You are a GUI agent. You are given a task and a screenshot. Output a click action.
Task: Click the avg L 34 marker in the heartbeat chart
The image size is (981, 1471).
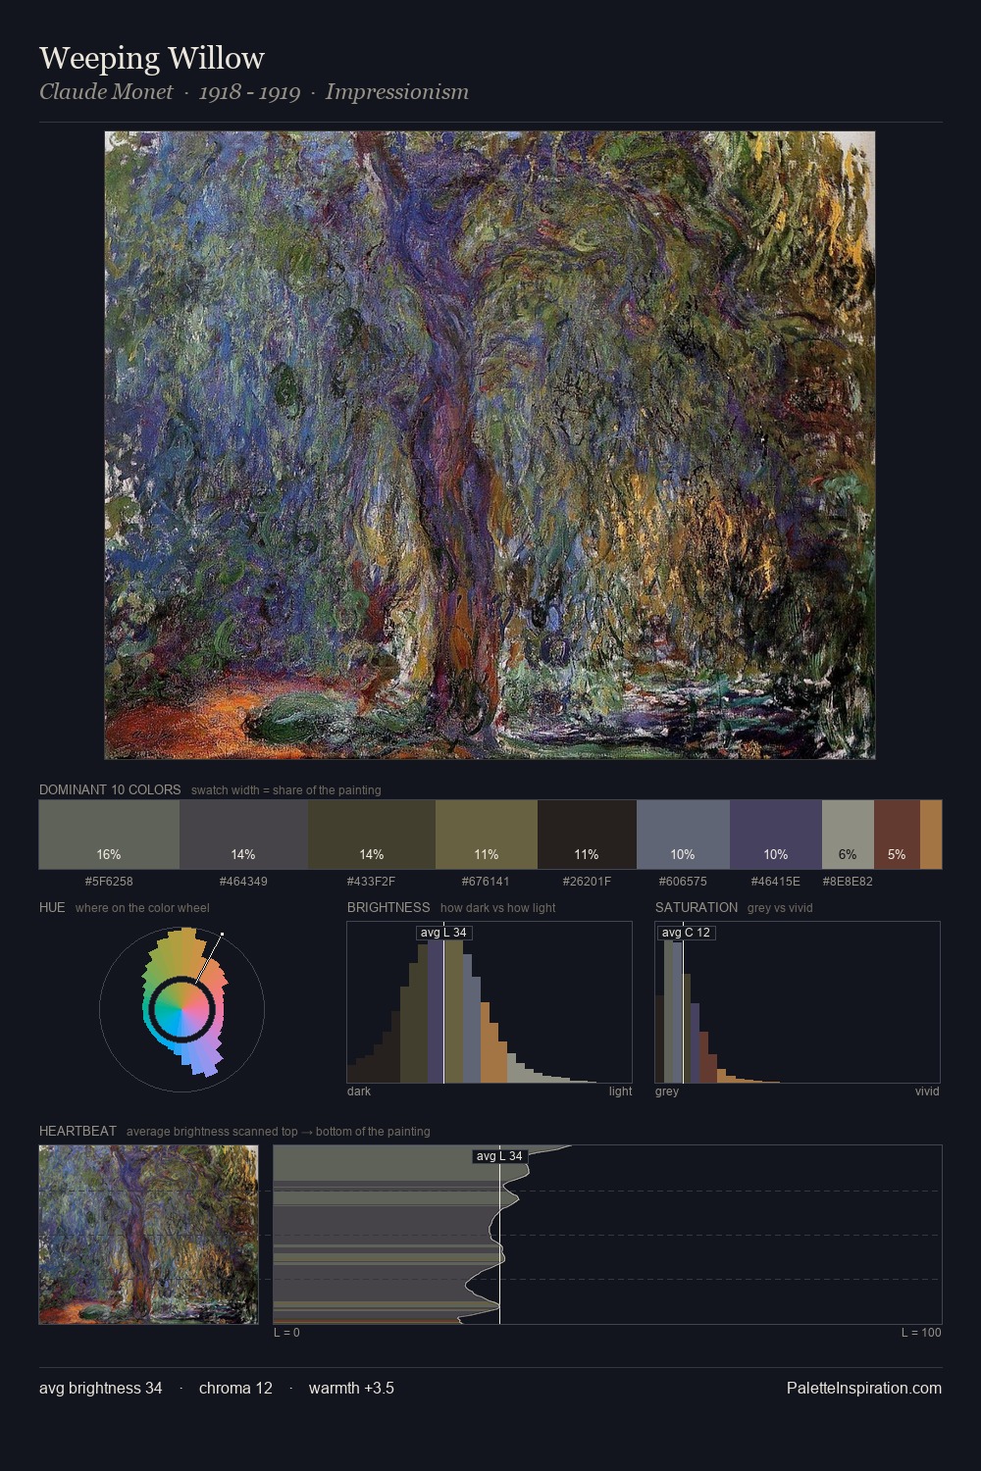(x=500, y=1156)
